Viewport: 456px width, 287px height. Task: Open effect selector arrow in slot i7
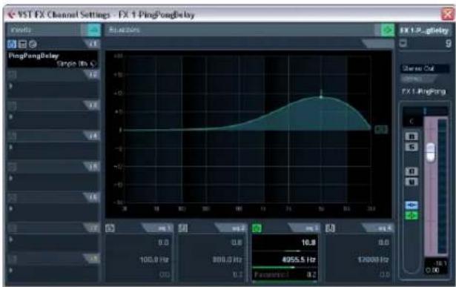[11, 240]
